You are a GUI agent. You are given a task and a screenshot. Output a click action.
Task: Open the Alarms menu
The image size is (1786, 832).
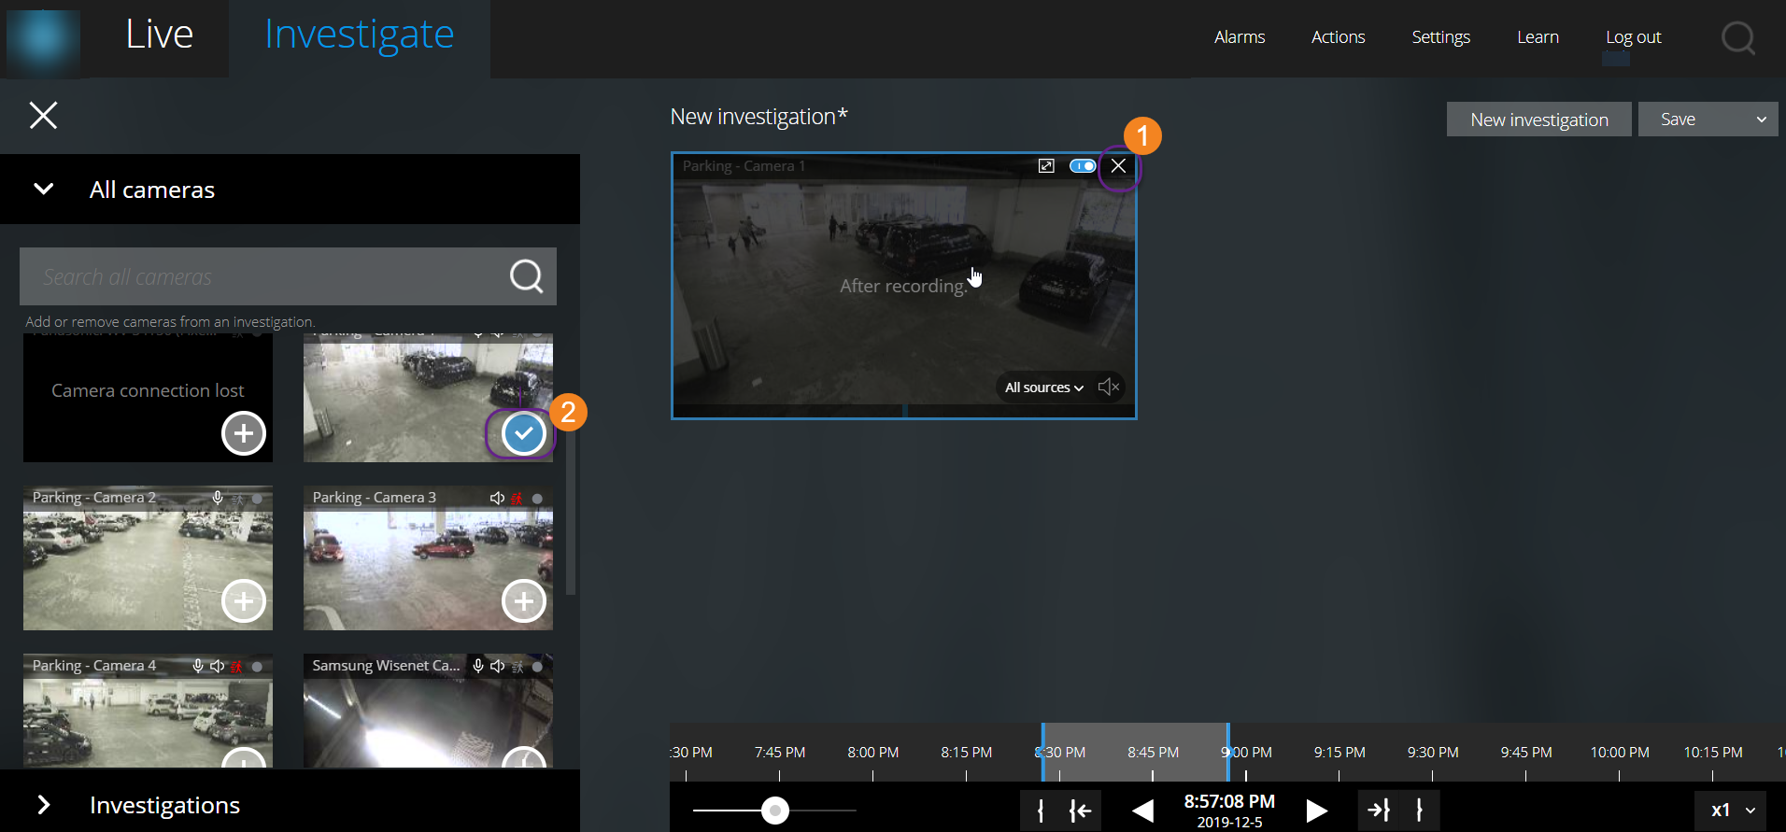(x=1239, y=37)
